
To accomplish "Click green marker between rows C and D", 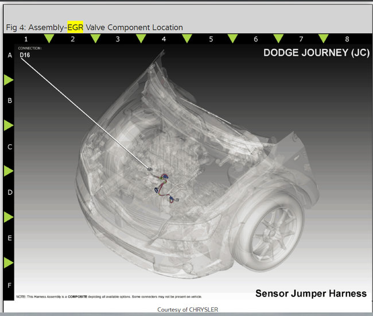I will (9, 171).
